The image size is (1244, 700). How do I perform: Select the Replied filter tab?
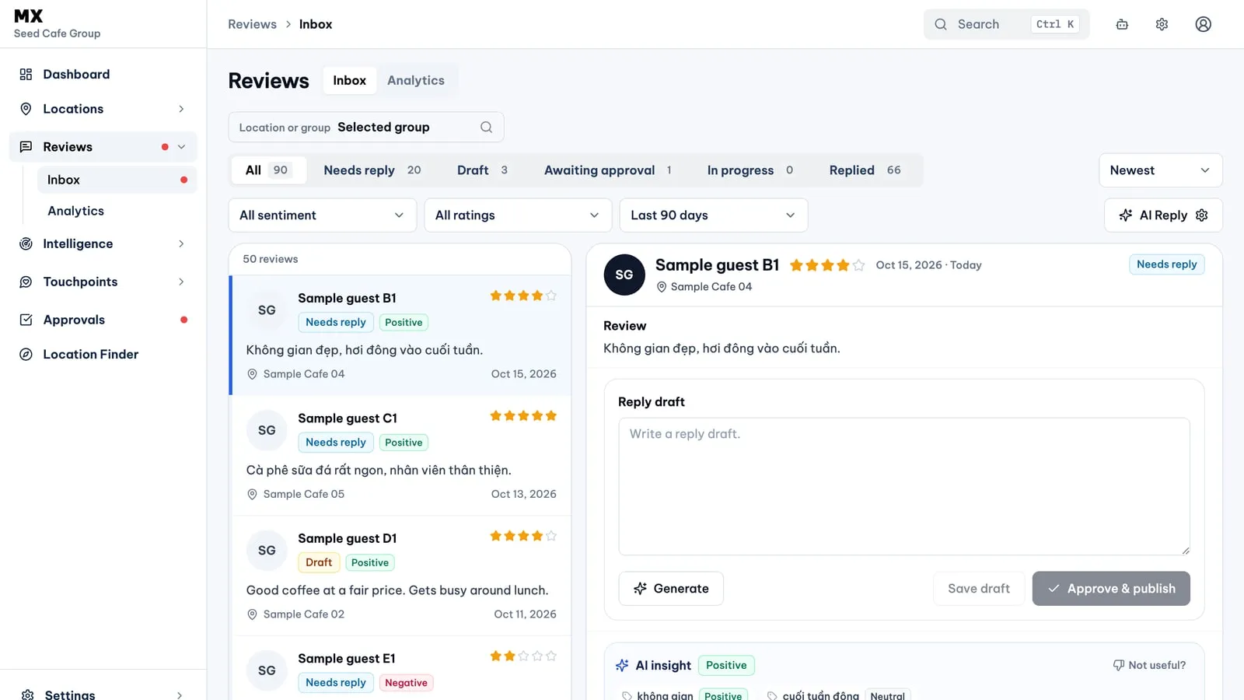865,170
